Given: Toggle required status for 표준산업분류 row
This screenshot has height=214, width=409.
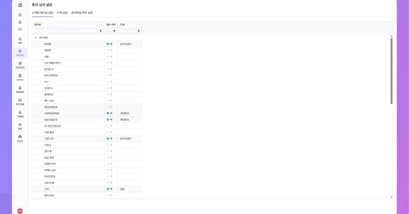Looking at the screenshot, I should (108, 120).
